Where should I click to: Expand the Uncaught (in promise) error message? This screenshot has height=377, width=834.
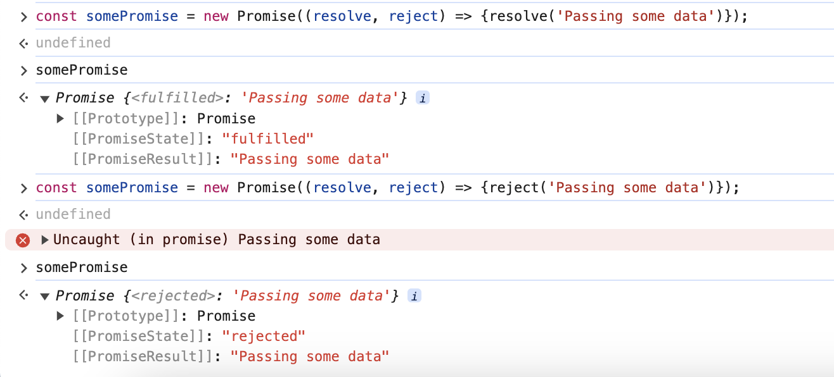(45, 240)
